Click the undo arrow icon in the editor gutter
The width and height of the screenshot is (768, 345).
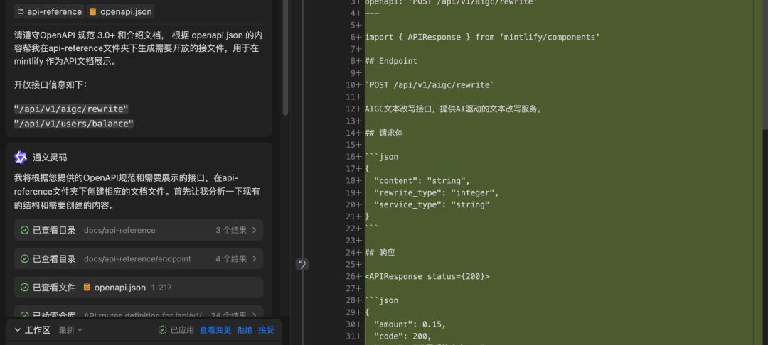302,264
